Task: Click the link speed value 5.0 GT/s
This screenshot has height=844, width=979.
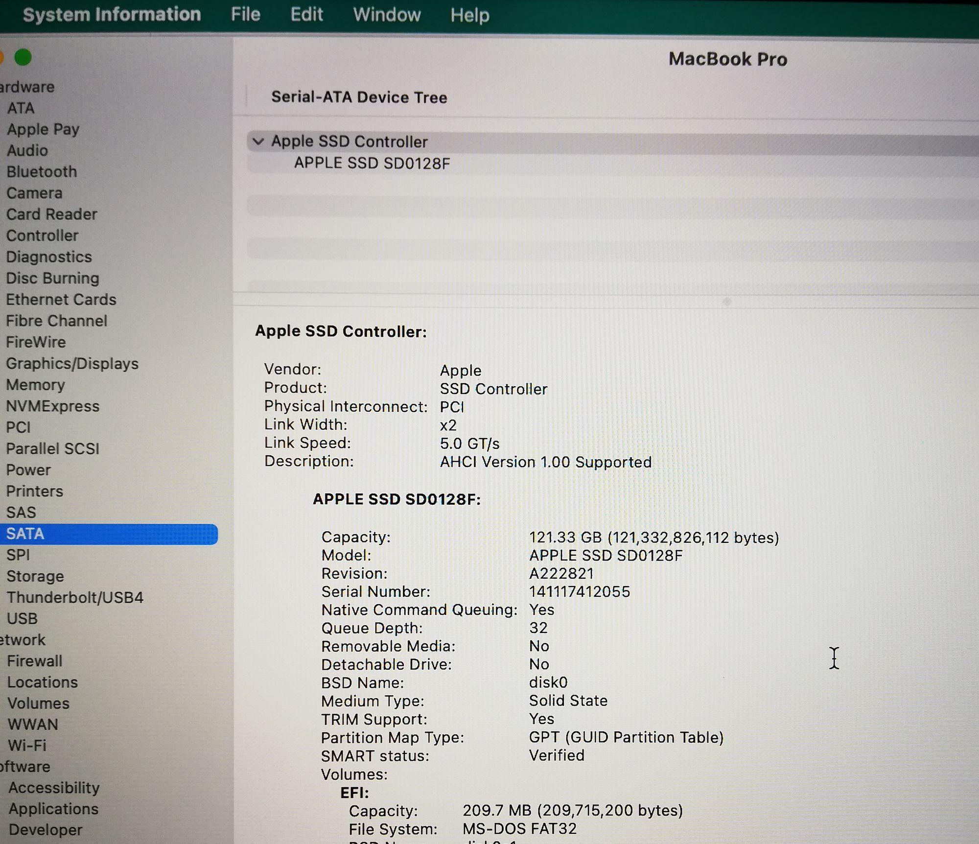Action: (469, 444)
